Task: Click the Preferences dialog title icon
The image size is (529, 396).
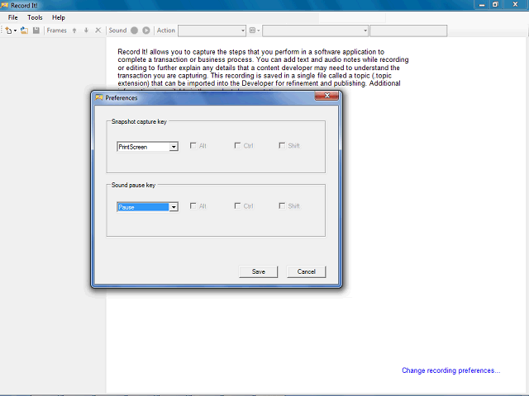Action: [99, 97]
